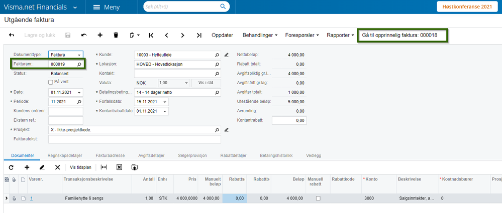Delete invoice using trash icon

tap(116, 35)
